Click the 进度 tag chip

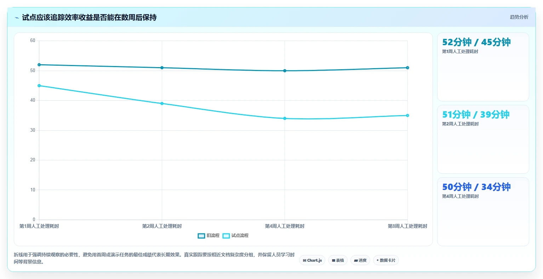pos(360,260)
